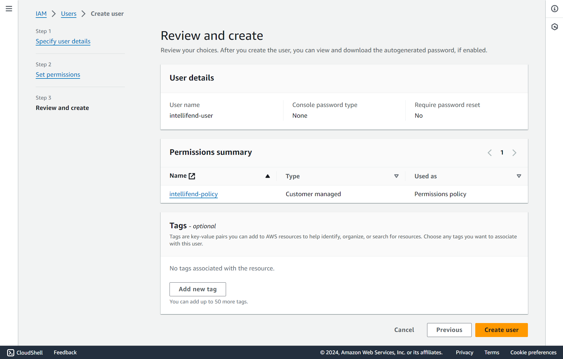Select page 1 in permissions pagination
This screenshot has width=563, height=359.
pyautogui.click(x=502, y=153)
